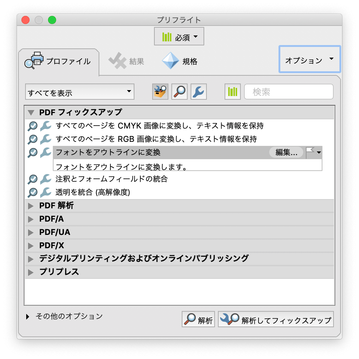Click wrench icon on 透明を統合 row
359x359 pixels.
tap(46, 192)
